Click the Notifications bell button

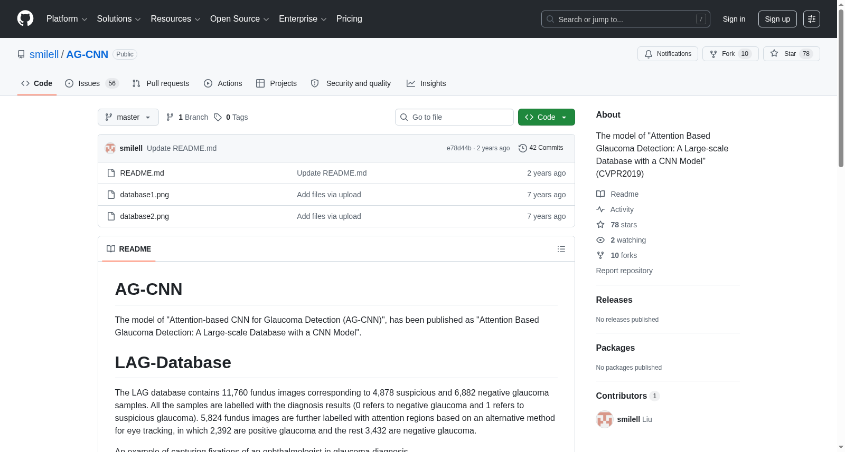(668, 54)
